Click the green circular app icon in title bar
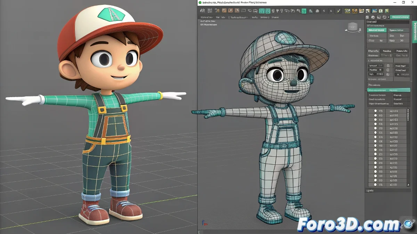Image resolution: width=417 pixels, height=234 pixels. (x=200, y=2)
